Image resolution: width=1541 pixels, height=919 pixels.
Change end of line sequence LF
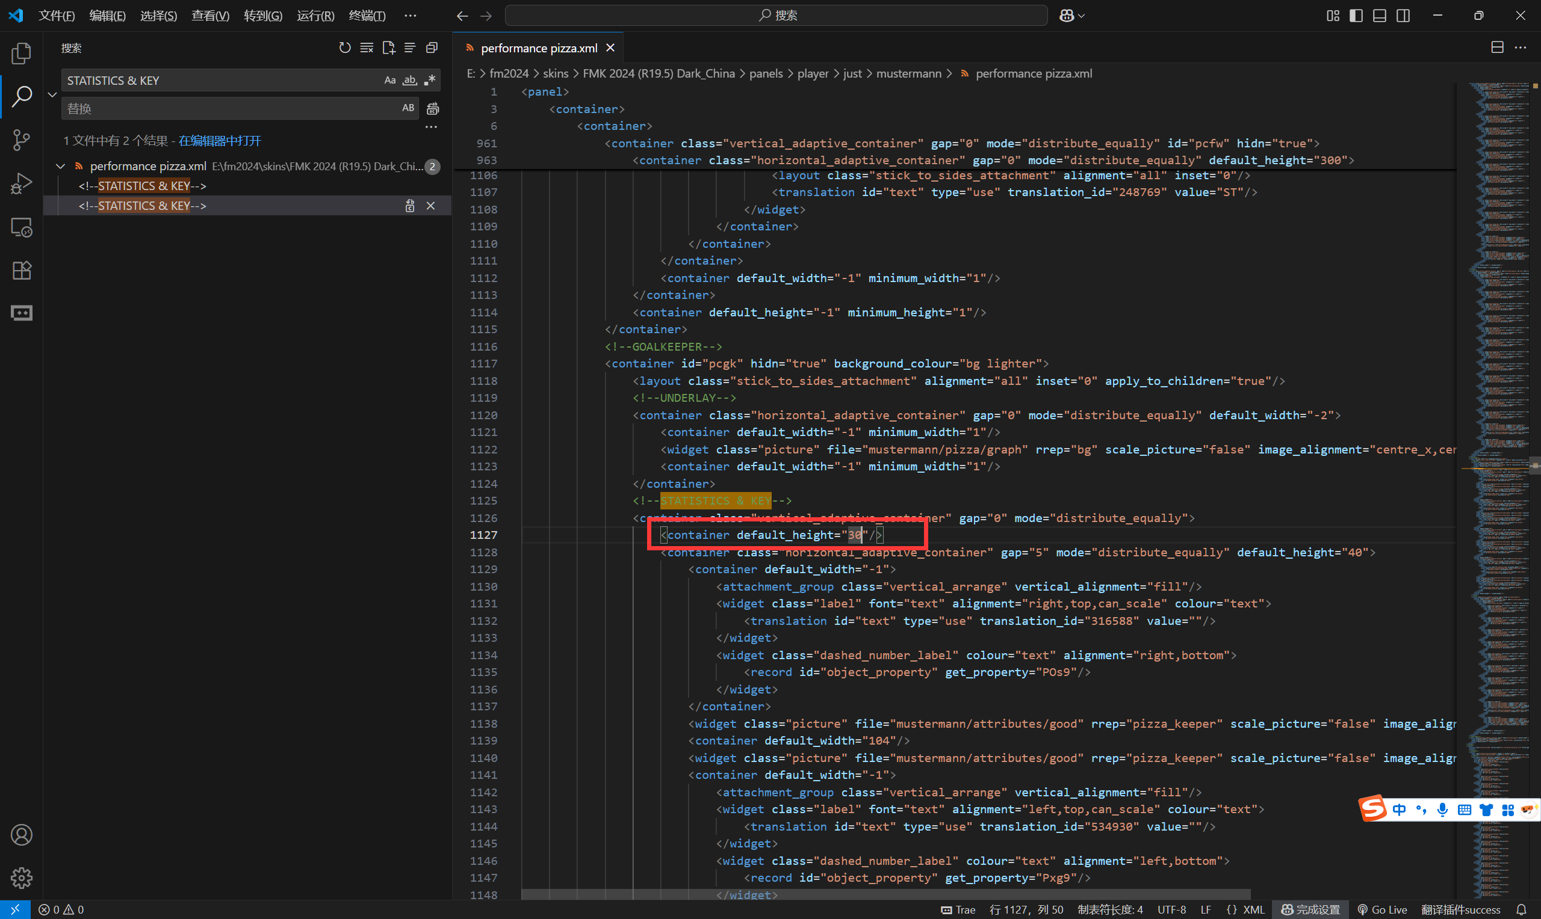click(1205, 910)
